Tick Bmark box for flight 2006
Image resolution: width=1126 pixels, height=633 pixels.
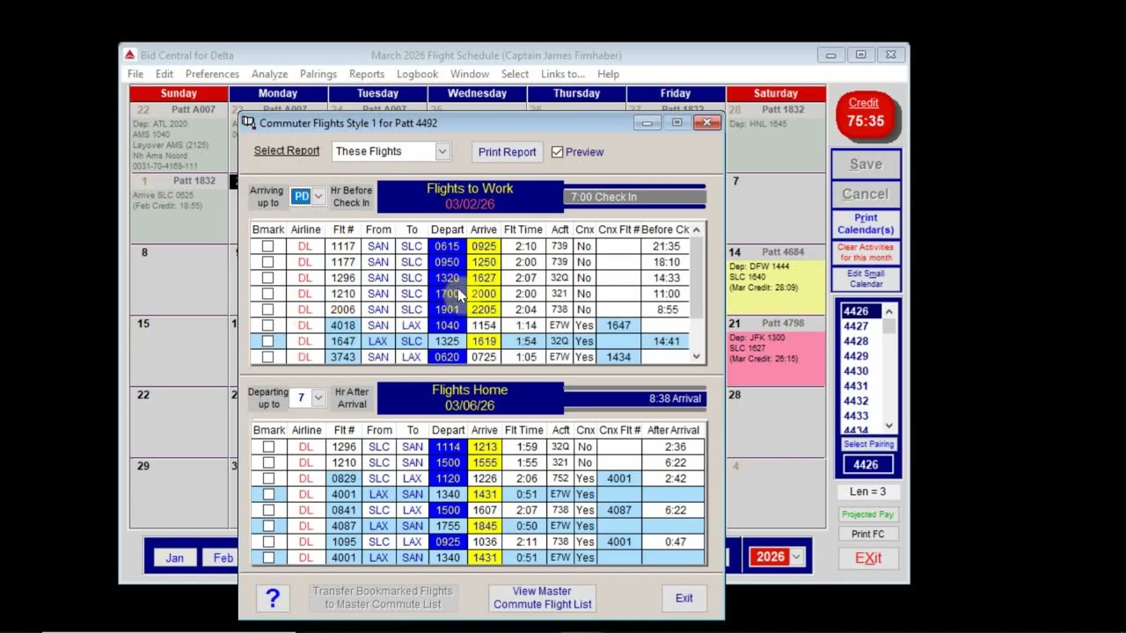[267, 309]
